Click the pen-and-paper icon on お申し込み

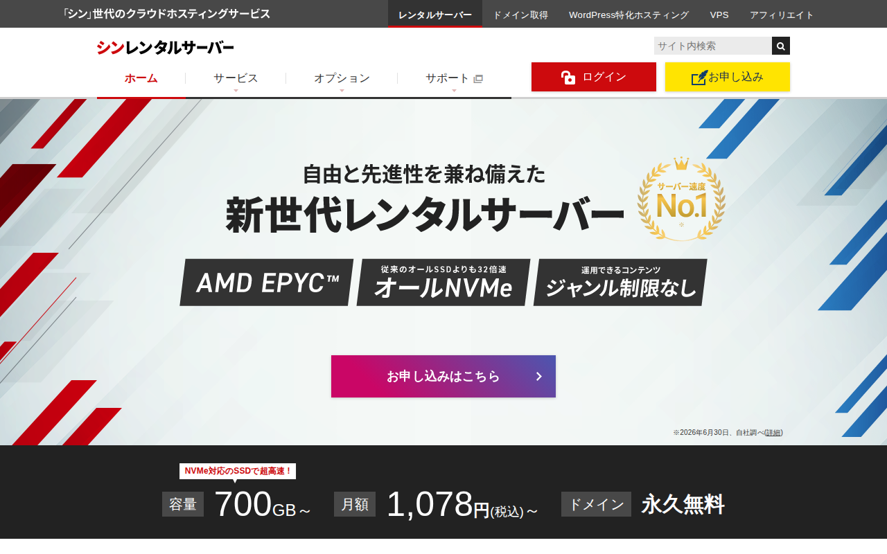699,78
